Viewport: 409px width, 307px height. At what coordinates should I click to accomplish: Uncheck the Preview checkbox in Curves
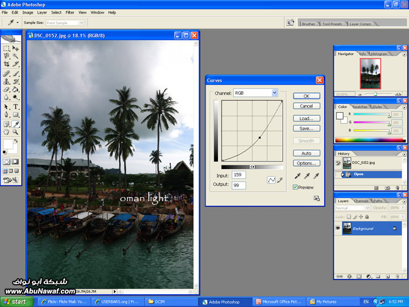click(296, 187)
